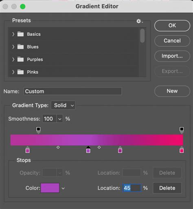
Task: Open the Smoothness value dropdown
Action: 60,119
